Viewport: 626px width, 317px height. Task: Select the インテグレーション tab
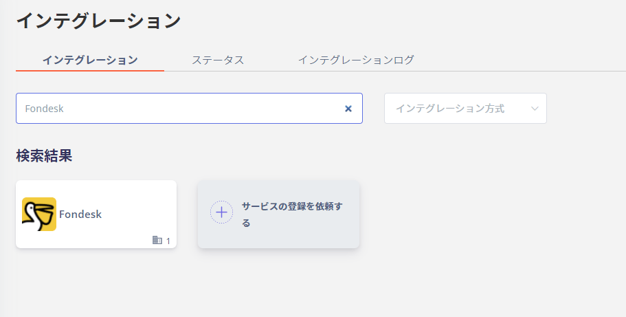90,60
